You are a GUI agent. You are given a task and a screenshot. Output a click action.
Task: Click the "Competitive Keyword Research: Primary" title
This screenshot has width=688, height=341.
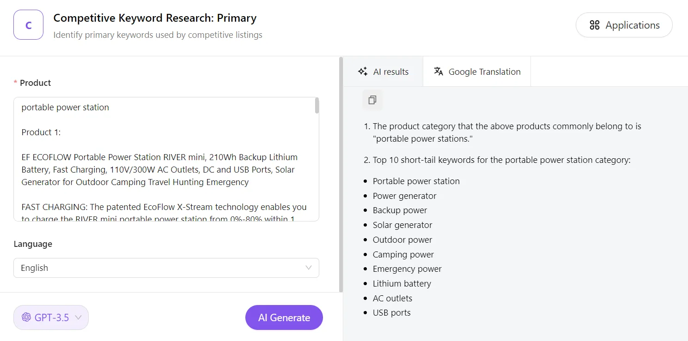click(155, 18)
